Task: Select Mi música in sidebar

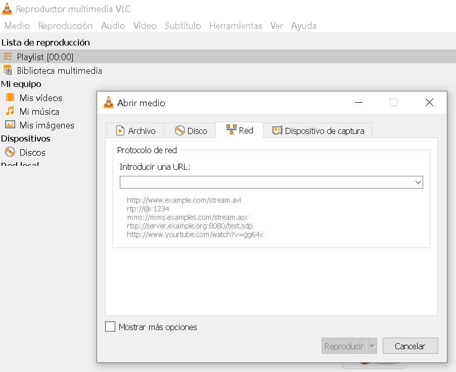Action: (x=39, y=111)
